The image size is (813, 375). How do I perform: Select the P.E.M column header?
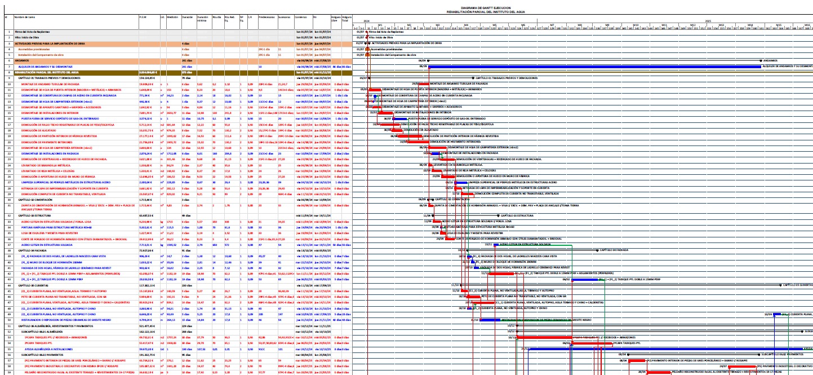pos(143,17)
